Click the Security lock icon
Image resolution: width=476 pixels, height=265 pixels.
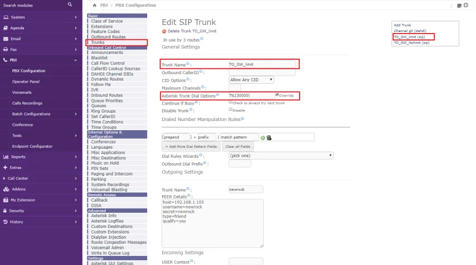click(5, 211)
